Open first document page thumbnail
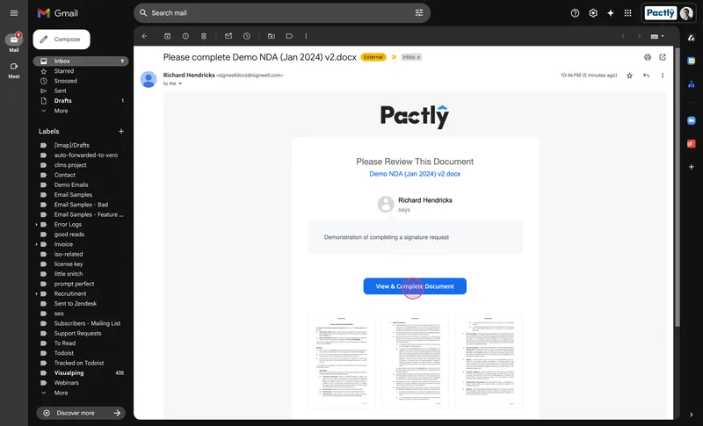 coord(342,361)
